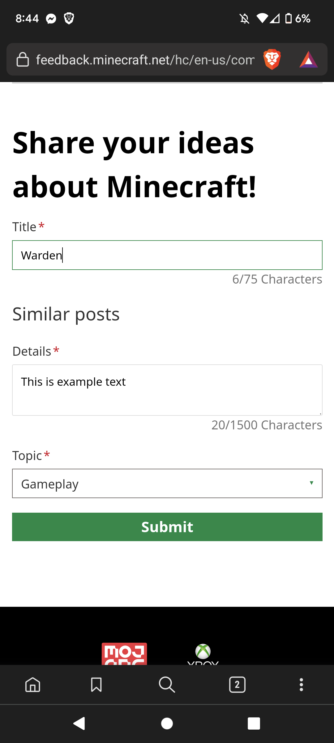Tap the Android recent apps square
This screenshot has height=743, width=334.
(x=254, y=723)
